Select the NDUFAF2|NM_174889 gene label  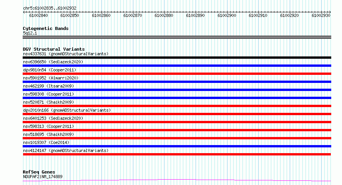pyautogui.click(x=43, y=177)
